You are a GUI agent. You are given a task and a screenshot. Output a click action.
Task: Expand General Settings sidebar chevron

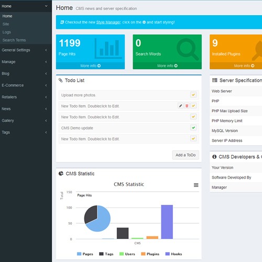click(x=46, y=50)
